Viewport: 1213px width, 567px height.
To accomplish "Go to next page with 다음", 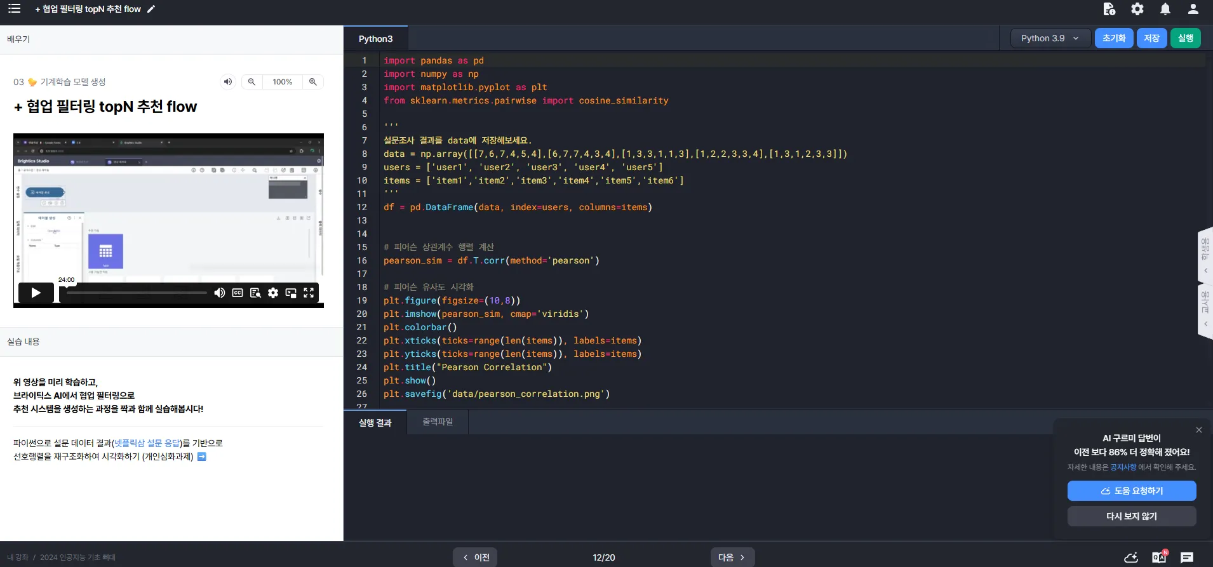I will 732,557.
